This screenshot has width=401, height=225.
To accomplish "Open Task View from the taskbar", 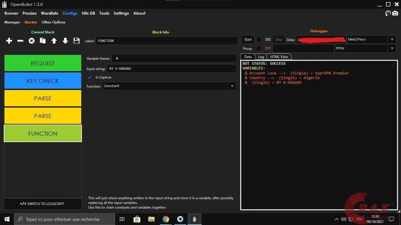I will pos(122,219).
